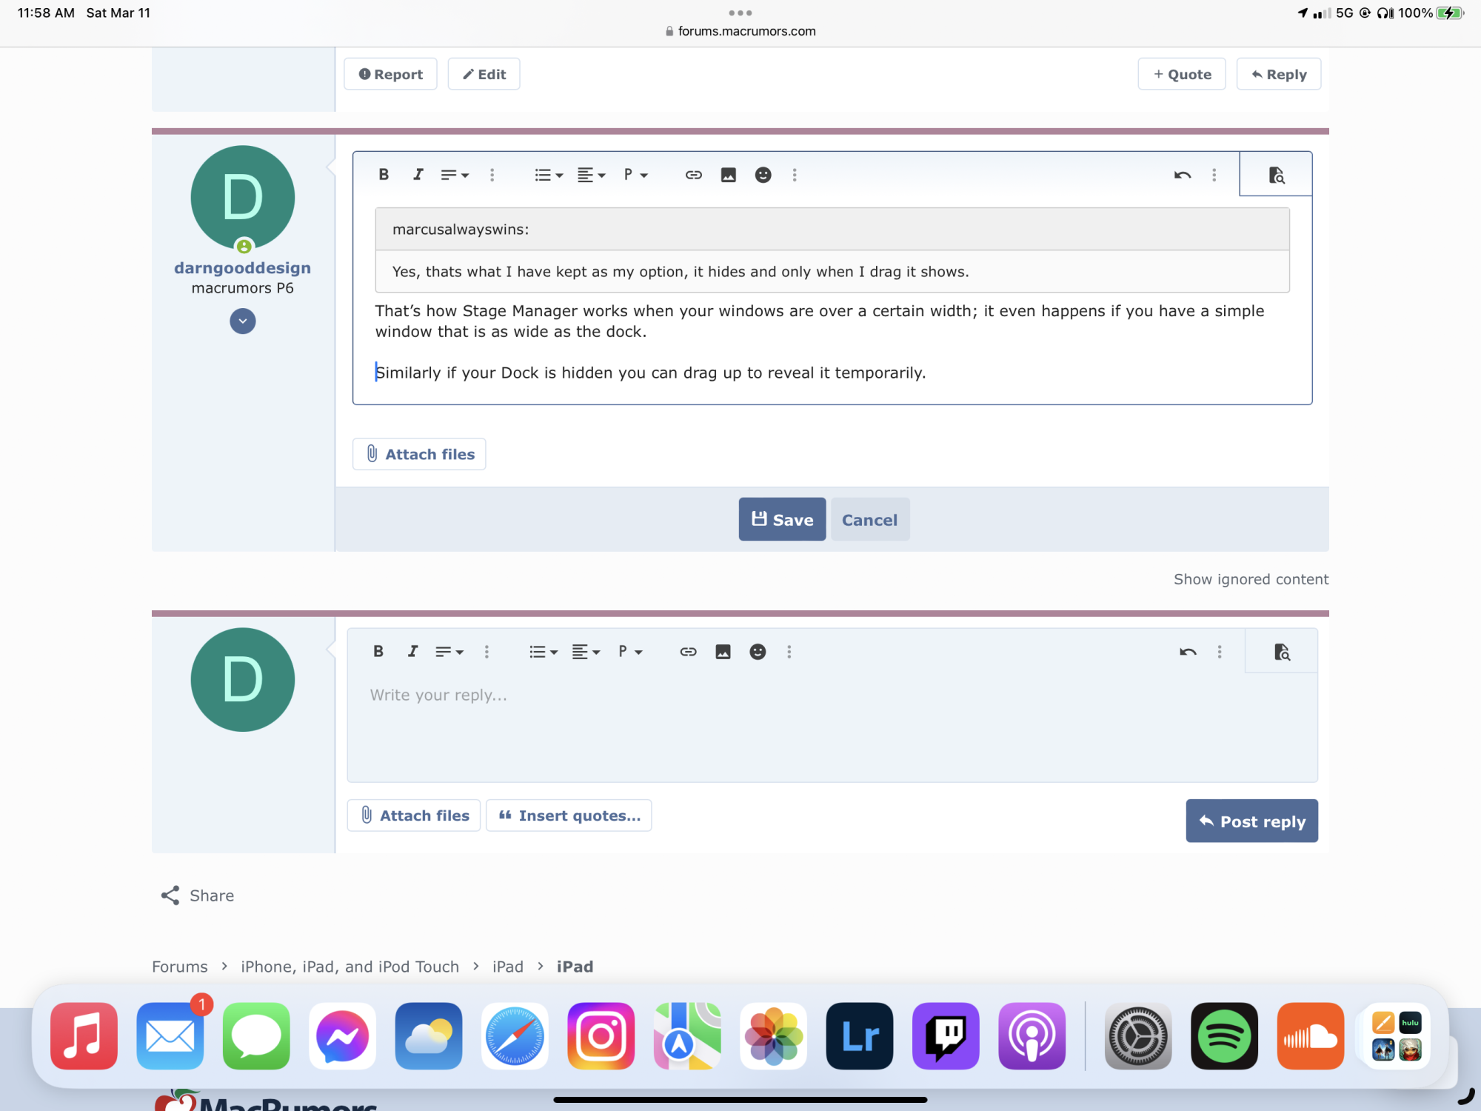
Task: Toggle preview mode in reply editor
Action: pyautogui.click(x=1282, y=652)
